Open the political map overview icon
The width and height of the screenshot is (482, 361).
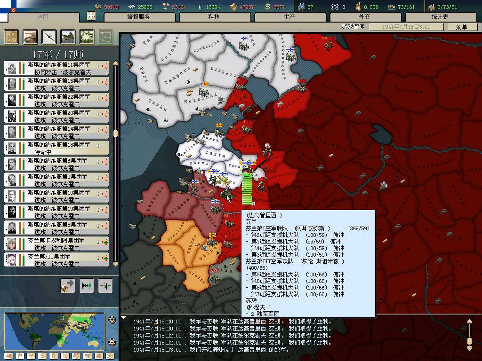pos(11,37)
